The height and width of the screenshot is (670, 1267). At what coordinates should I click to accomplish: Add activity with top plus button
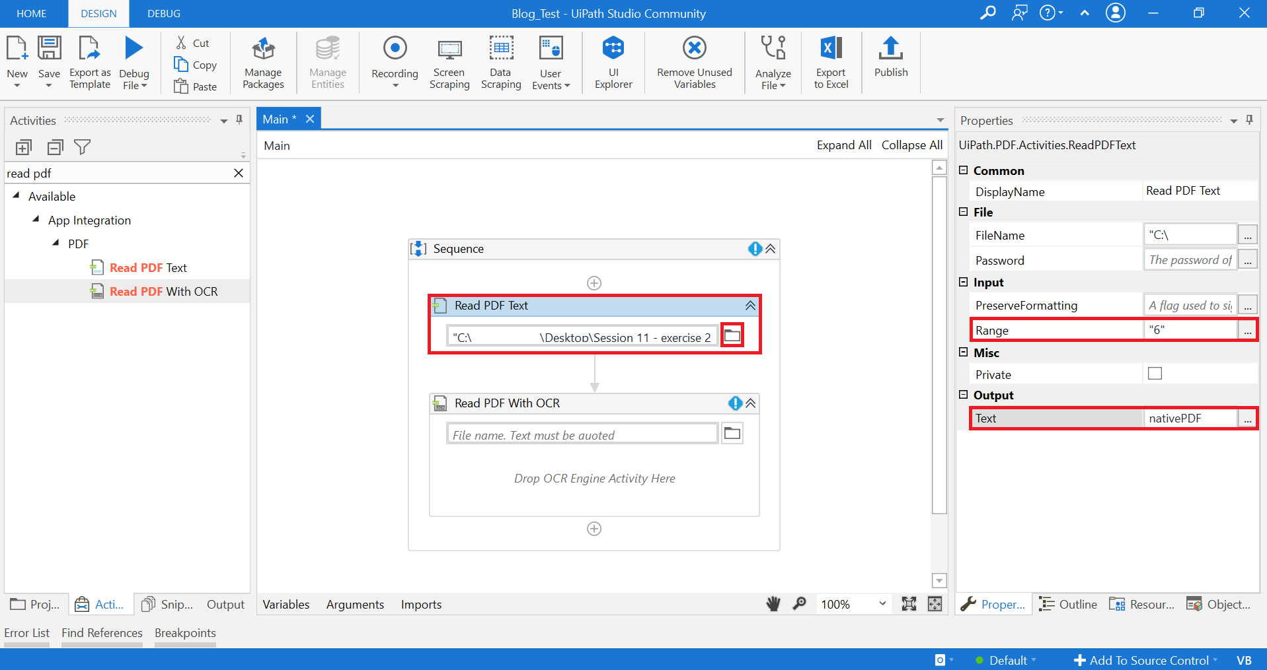pos(594,283)
